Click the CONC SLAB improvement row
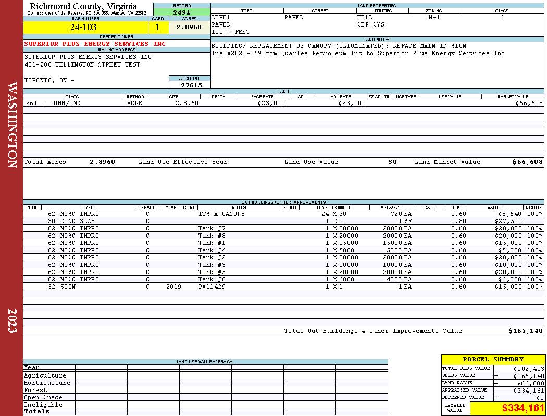 pyautogui.click(x=283, y=221)
